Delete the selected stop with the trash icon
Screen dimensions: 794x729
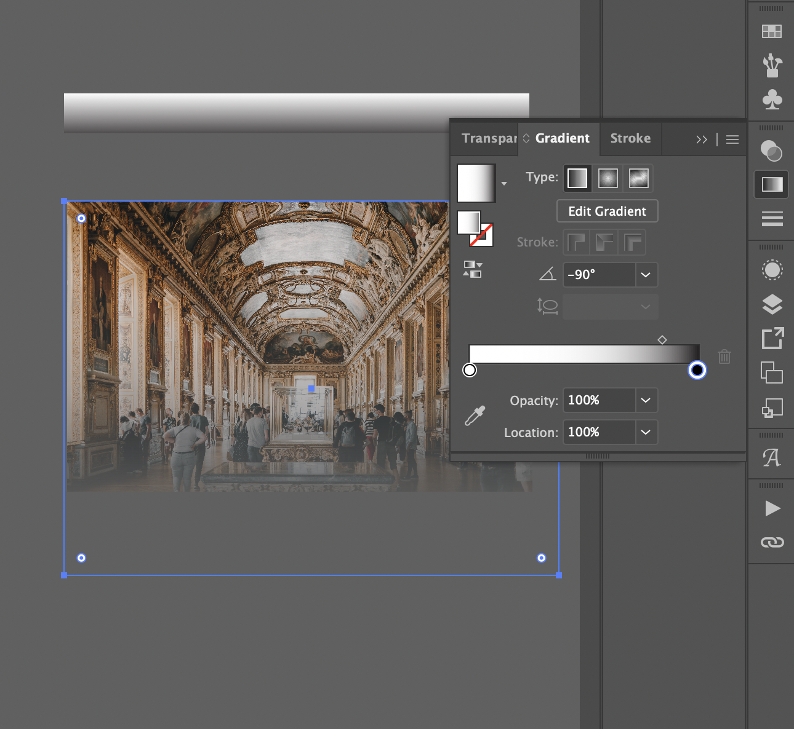point(724,357)
